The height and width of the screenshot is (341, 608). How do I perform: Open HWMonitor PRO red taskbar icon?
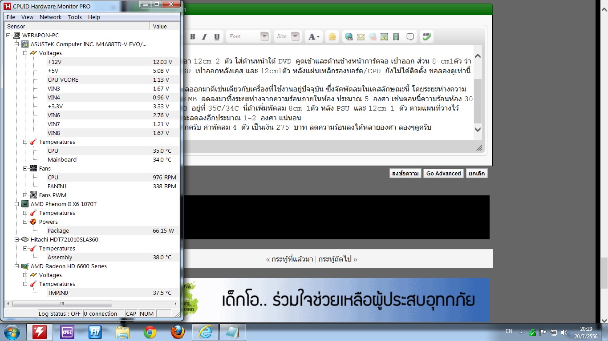(x=40, y=332)
